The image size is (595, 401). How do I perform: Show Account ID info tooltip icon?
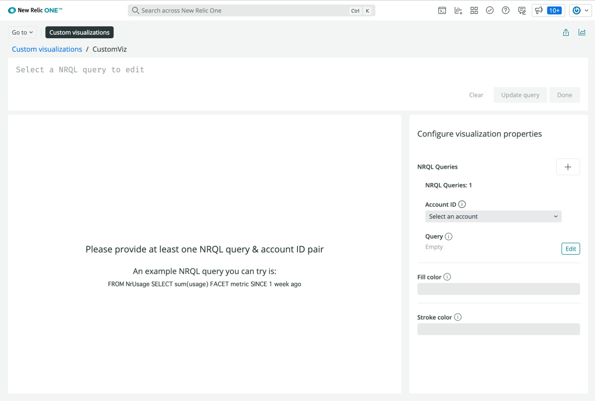pos(462,204)
